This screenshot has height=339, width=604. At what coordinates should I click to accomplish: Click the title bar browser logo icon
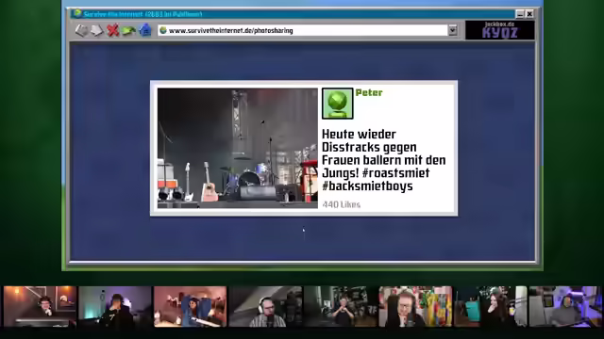coord(77,13)
